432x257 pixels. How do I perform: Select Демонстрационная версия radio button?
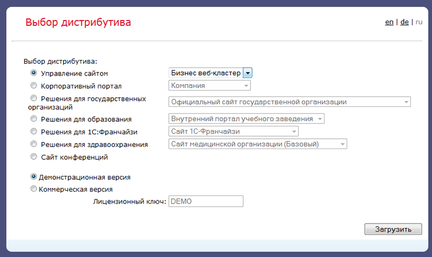pos(33,177)
